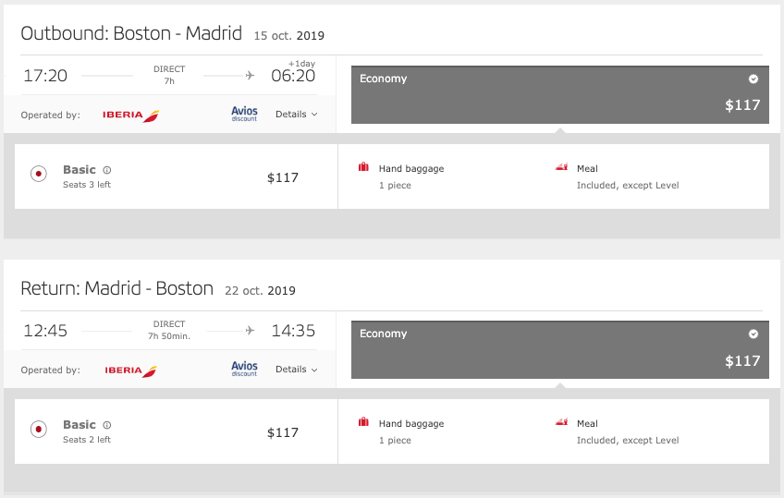Click the outbound Basic $117 price
This screenshot has width=784, height=498.
(283, 177)
